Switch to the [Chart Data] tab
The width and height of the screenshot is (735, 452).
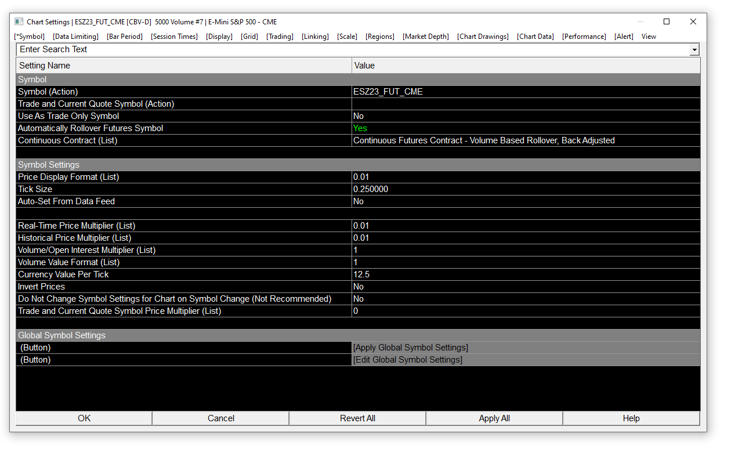pyautogui.click(x=535, y=37)
